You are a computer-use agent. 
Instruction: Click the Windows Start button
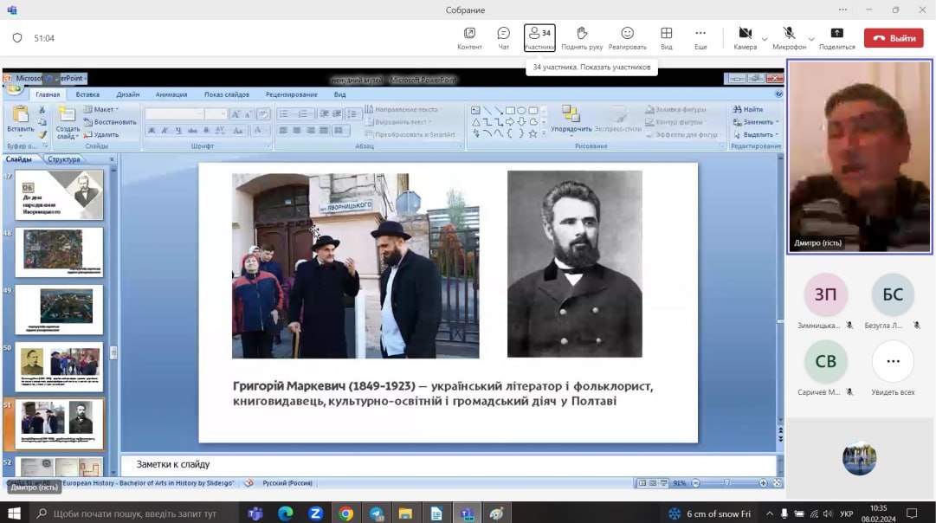pos(15,513)
